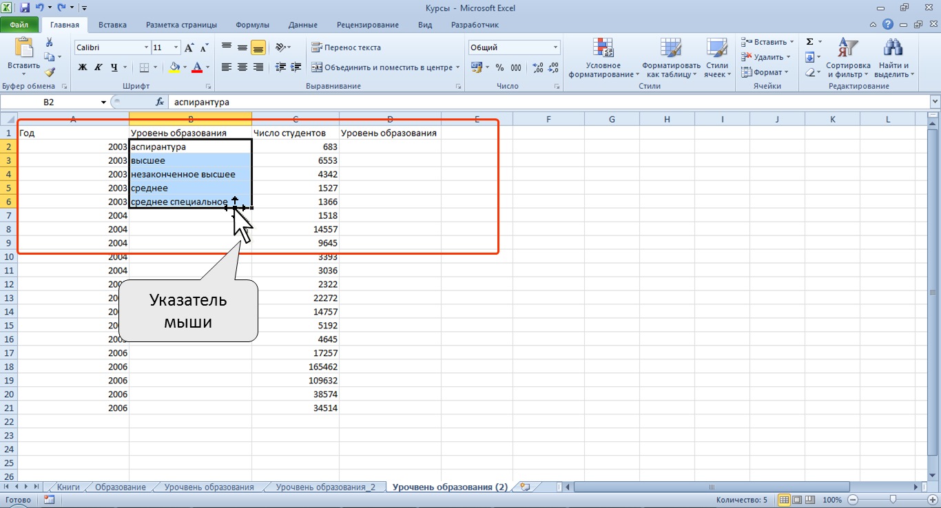Click the AutoSum sigma icon

pos(810,42)
